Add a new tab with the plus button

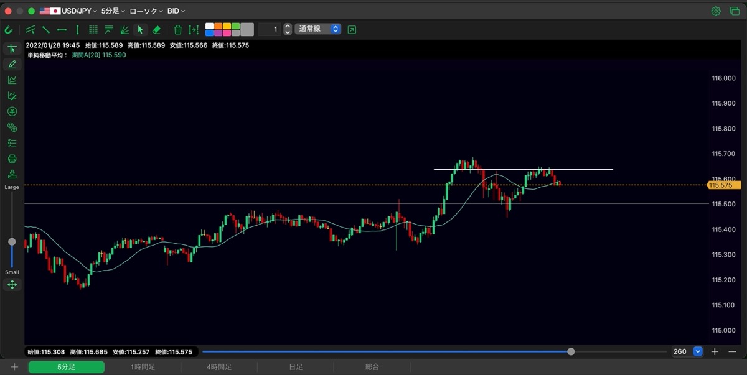(x=14, y=367)
